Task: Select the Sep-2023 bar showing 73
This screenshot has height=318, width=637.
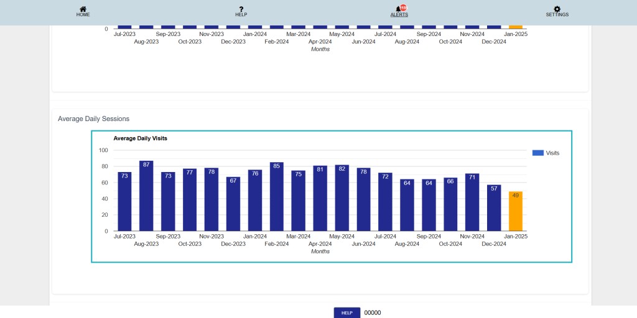Action: (x=168, y=202)
